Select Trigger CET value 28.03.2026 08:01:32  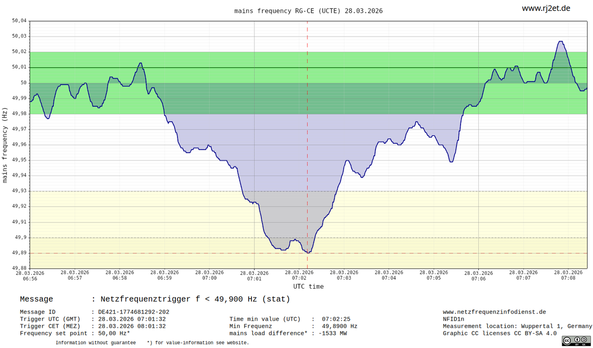coord(132,326)
